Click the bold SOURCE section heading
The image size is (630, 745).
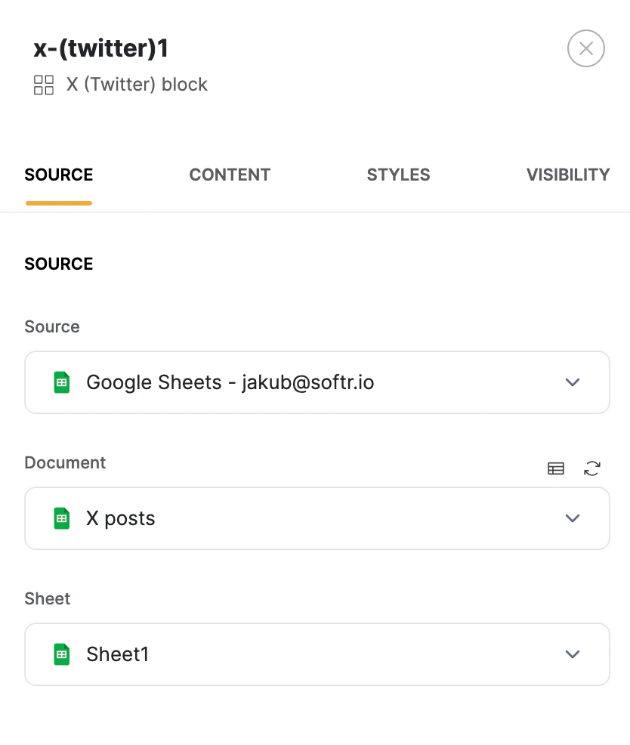[59, 264]
